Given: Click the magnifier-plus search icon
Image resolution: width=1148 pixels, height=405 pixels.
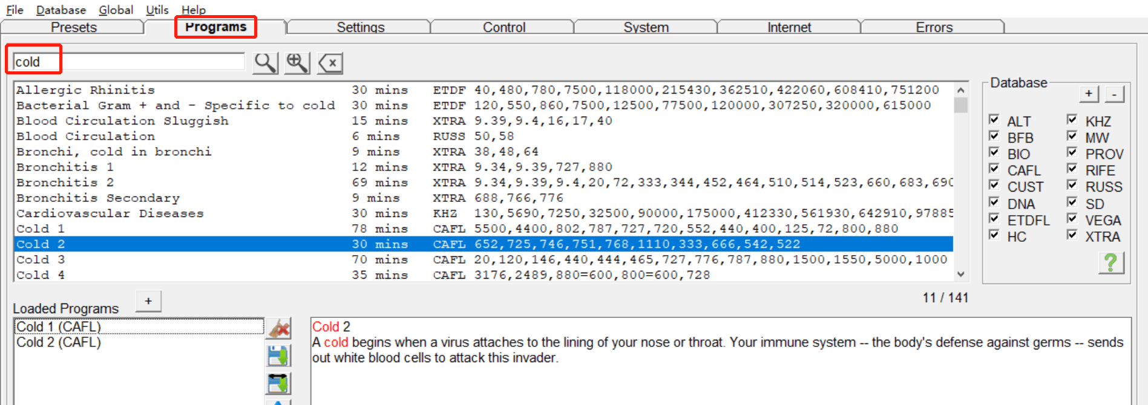Looking at the screenshot, I should 297,63.
